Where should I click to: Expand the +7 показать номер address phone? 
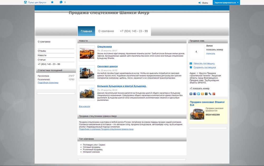[x=200, y=88]
